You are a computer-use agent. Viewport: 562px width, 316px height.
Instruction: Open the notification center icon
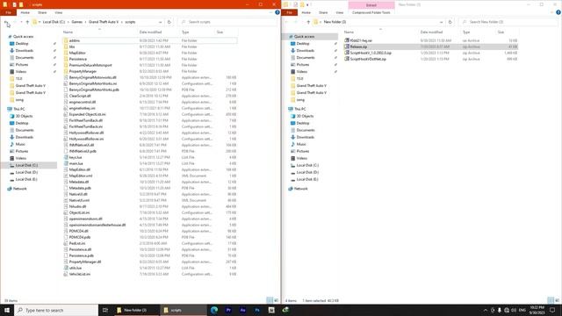click(x=552, y=310)
